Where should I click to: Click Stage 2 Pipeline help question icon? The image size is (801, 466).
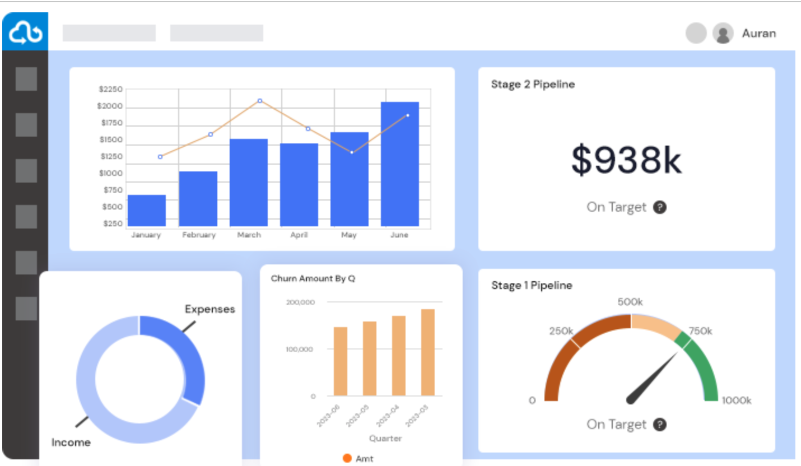tap(660, 207)
